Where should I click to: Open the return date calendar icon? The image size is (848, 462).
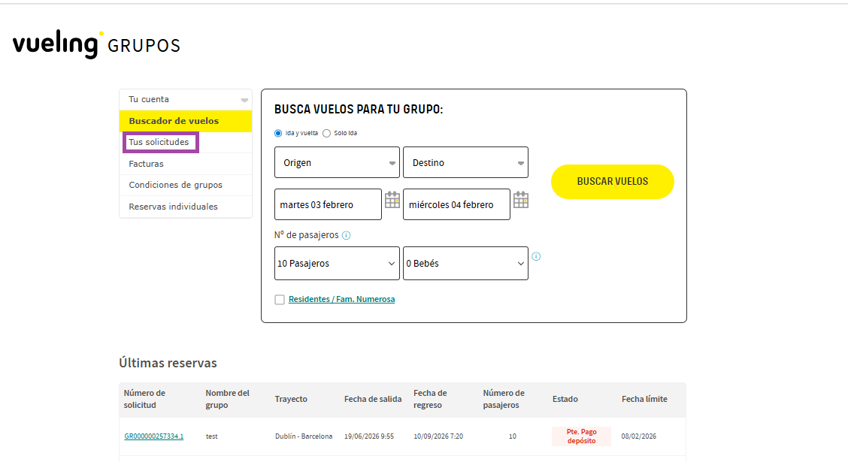click(x=521, y=200)
